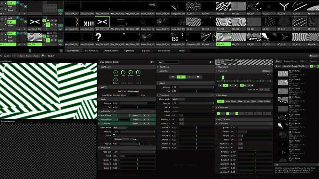Viewport: 319px width, 179px height.
Task: Trigger the RD_007 clip thumbnail
Action: point(223,22)
